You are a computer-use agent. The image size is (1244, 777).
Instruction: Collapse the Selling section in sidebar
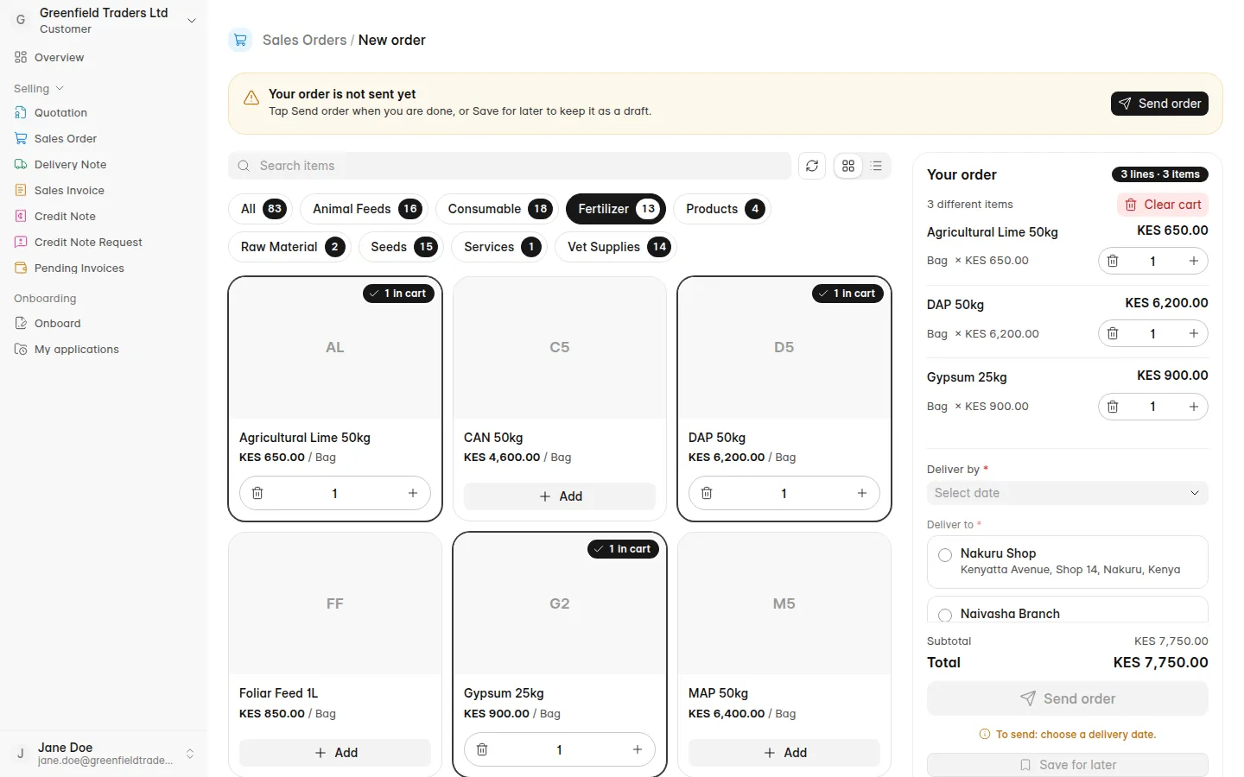pos(39,89)
